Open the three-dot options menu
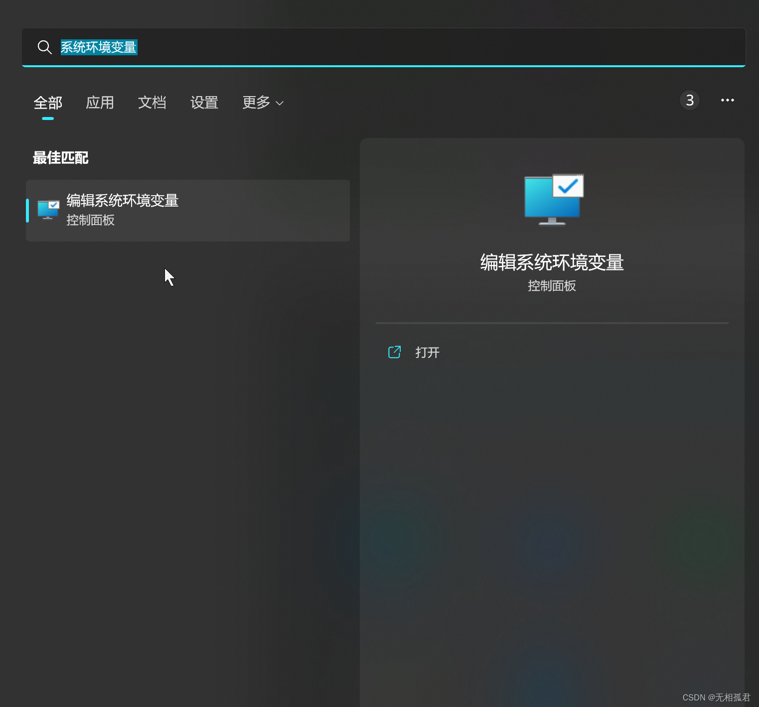 coord(728,100)
